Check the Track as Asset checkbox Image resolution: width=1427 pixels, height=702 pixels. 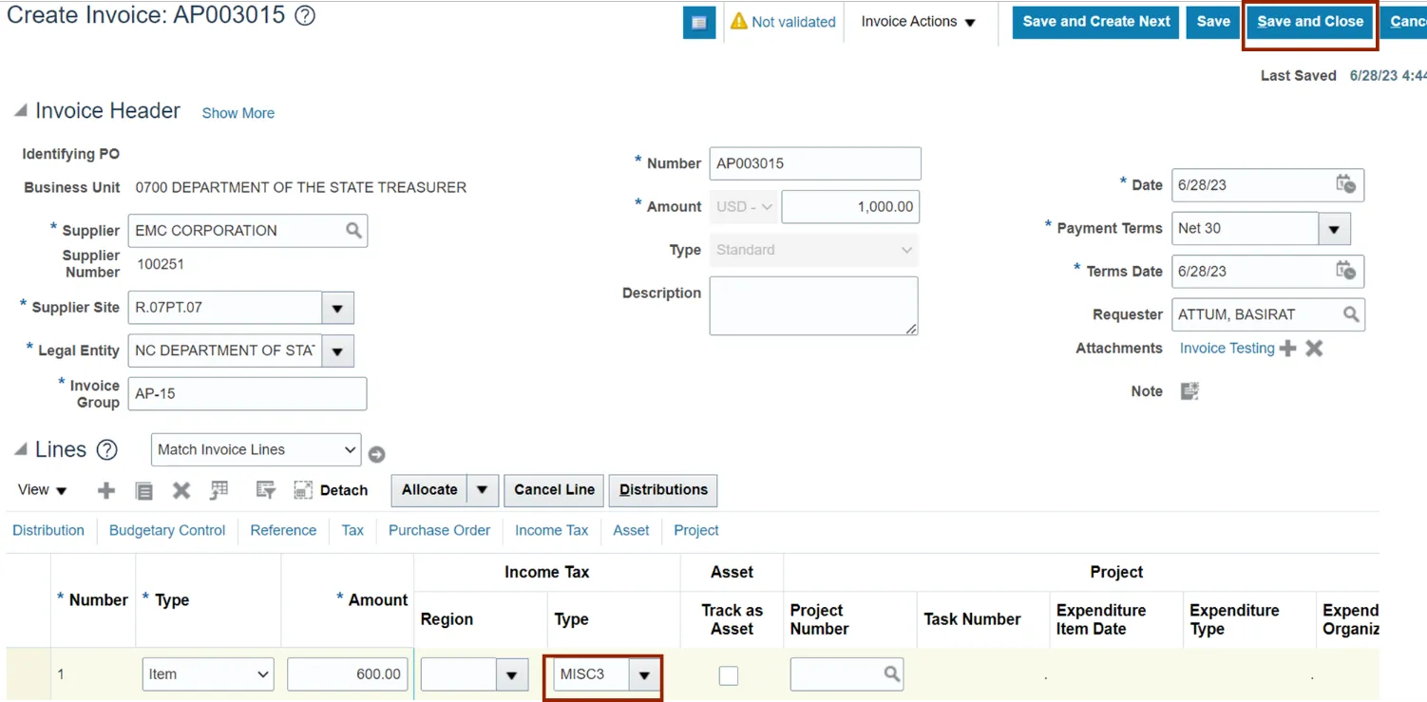click(729, 675)
